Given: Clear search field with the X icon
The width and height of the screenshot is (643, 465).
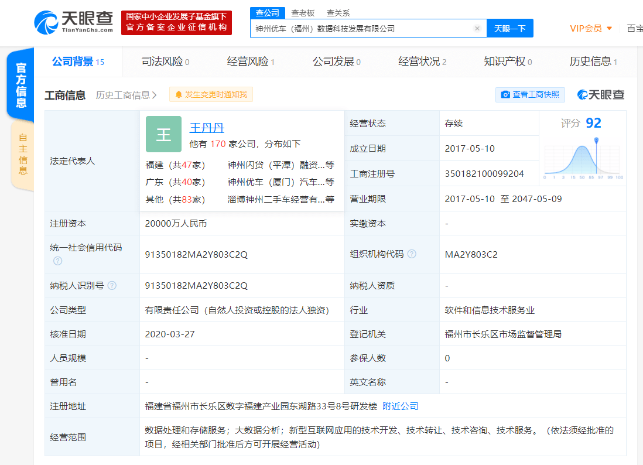Looking at the screenshot, I should (477, 29).
